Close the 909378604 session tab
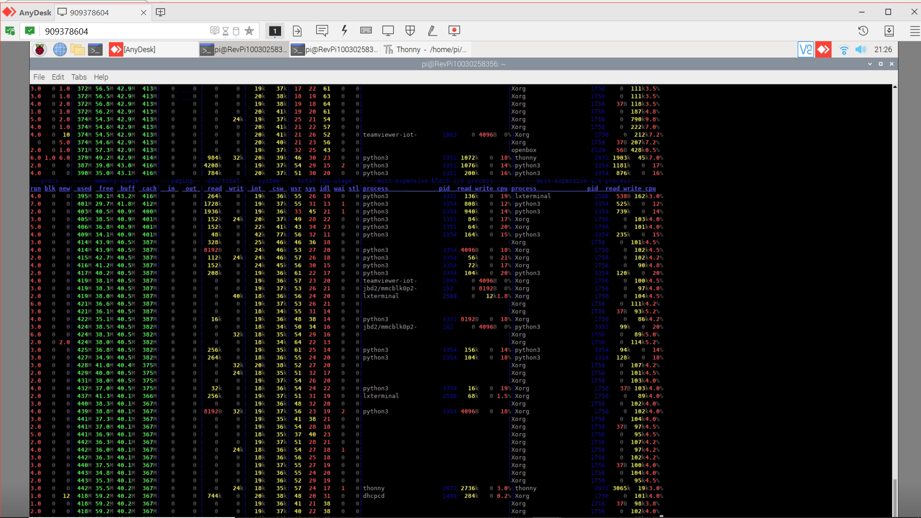 coord(143,12)
